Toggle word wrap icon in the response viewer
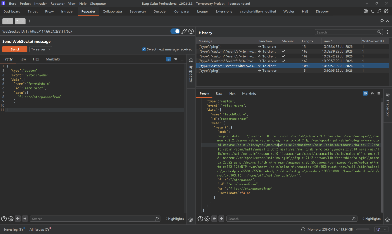 click(x=365, y=93)
